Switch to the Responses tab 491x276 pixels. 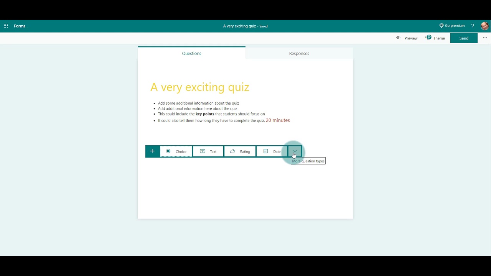(299, 53)
